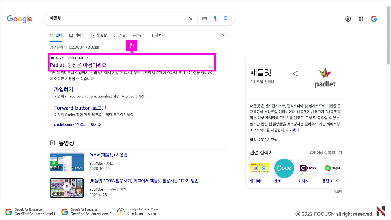Open Google apps with the grid icon
The image size is (391, 220).
361,19
